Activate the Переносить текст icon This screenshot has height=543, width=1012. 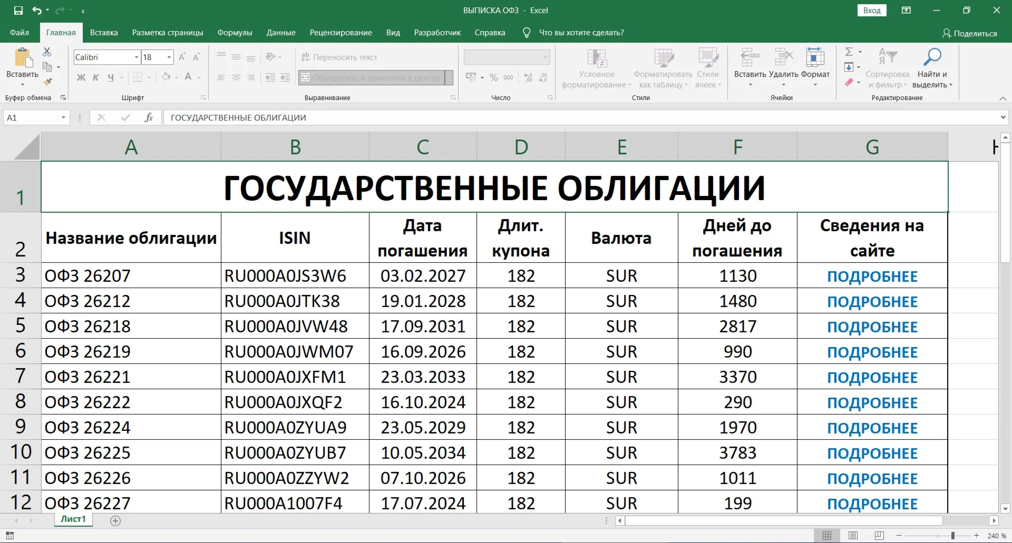[x=340, y=57]
